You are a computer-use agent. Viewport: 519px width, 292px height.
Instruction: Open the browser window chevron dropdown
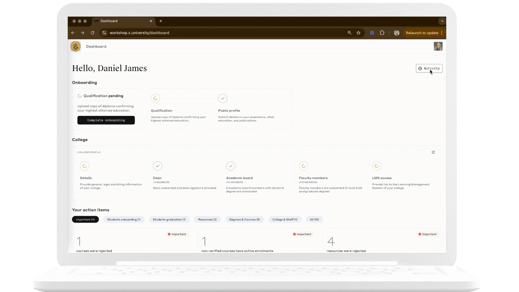(x=442, y=21)
